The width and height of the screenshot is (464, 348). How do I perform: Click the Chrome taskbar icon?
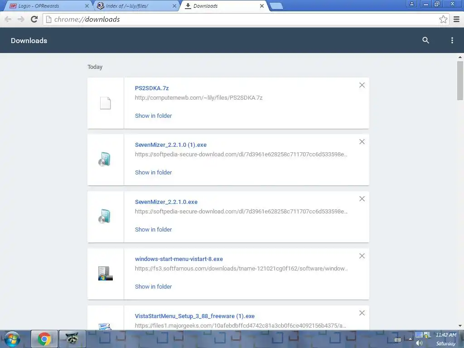44,339
